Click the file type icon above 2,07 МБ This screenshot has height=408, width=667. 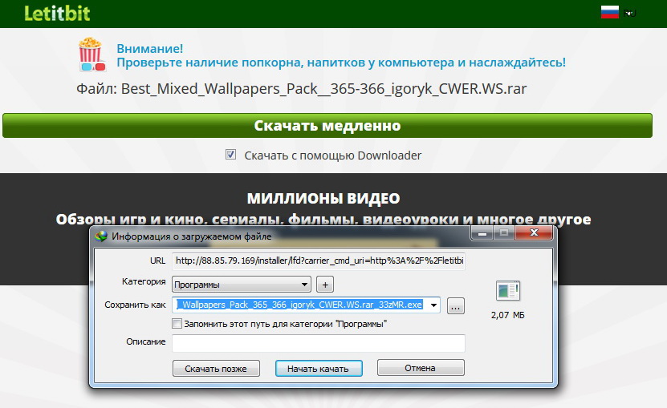click(507, 291)
